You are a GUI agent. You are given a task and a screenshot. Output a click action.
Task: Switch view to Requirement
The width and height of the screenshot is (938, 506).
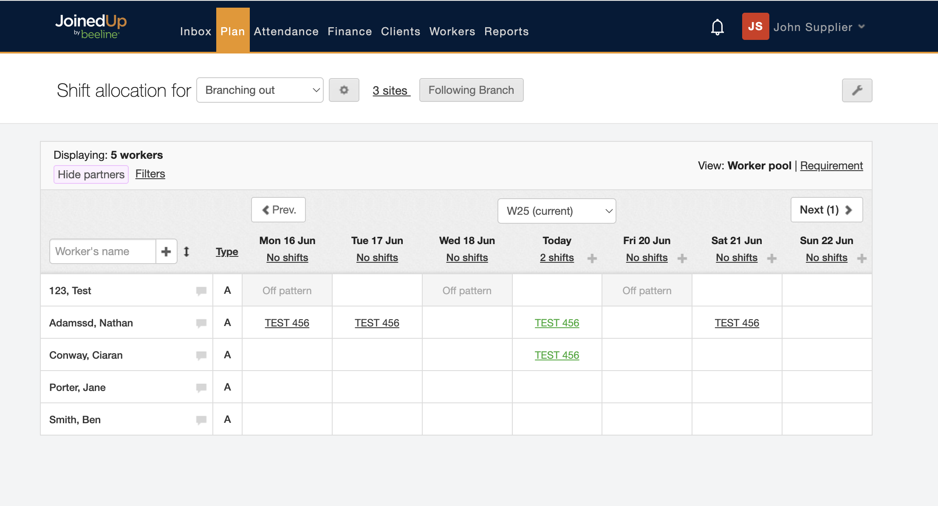pyautogui.click(x=831, y=166)
